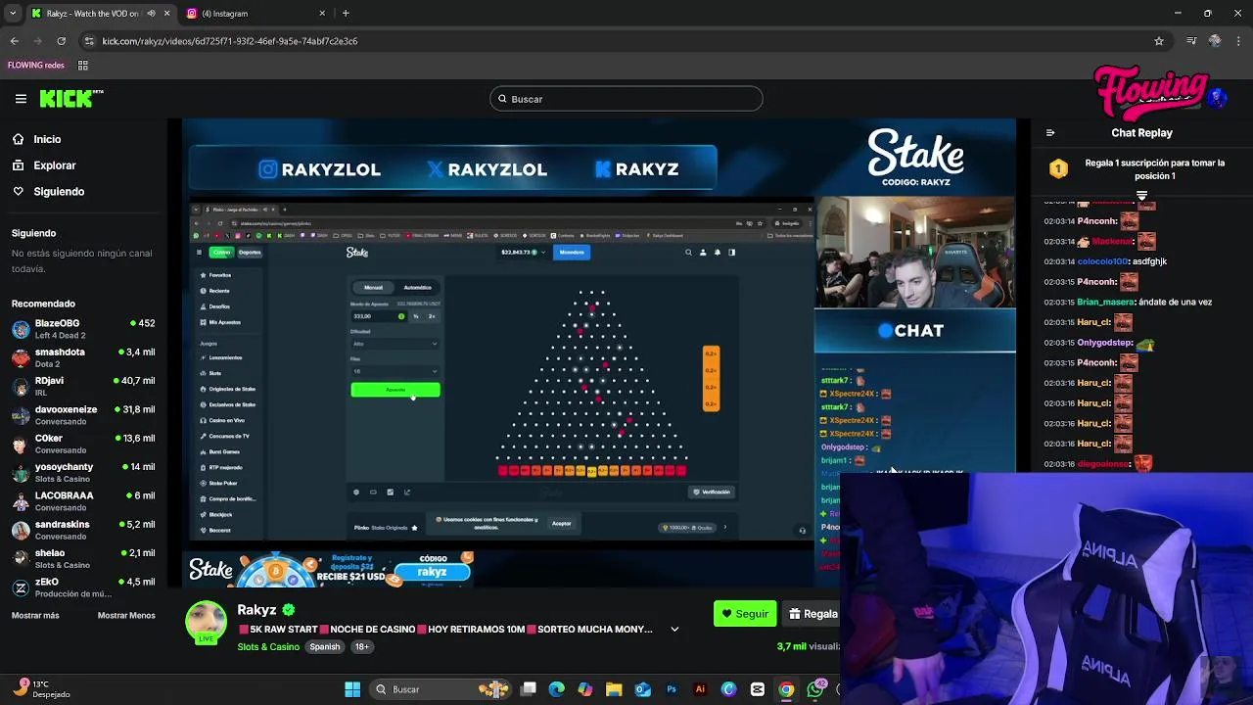1253x705 pixels.
Task: Close the Instagram tab
Action: pos(322,14)
